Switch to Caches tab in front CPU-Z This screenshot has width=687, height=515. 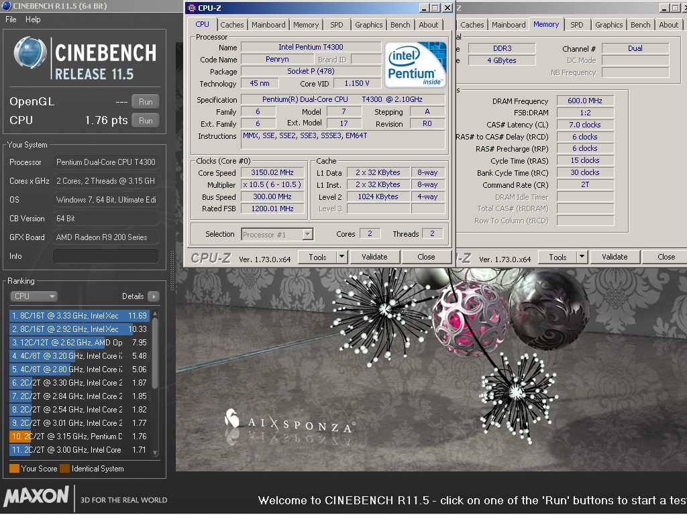coord(231,25)
